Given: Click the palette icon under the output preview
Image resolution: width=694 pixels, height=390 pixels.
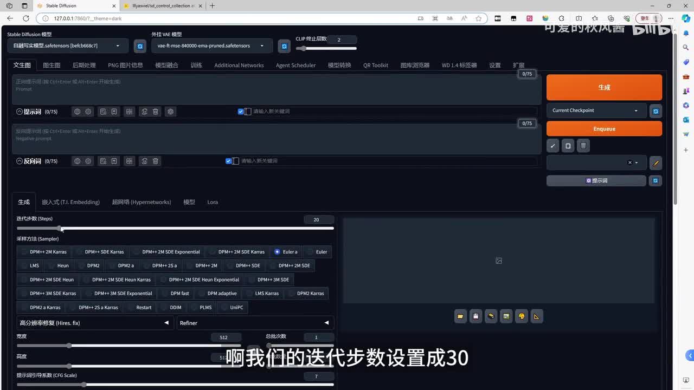Looking at the screenshot, I should click(x=522, y=316).
